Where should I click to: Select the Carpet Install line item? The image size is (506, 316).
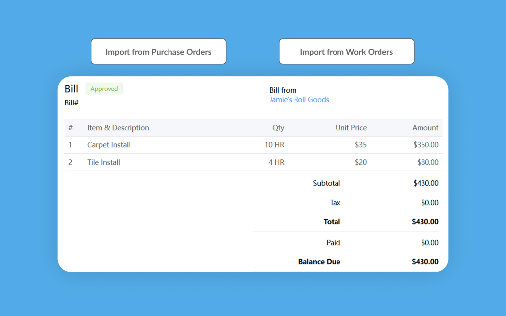tap(109, 145)
